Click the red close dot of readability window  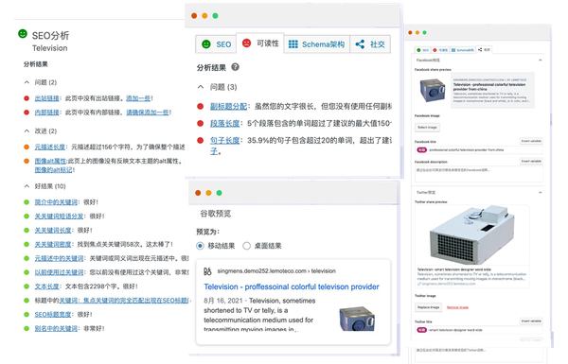(194, 15)
